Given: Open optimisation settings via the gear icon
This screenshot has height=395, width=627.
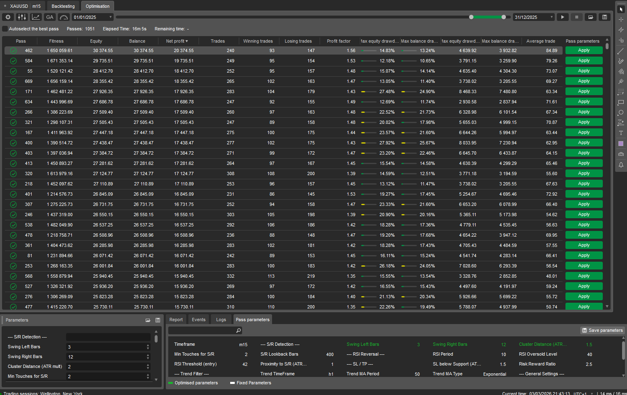Looking at the screenshot, I should pyautogui.click(x=8, y=17).
